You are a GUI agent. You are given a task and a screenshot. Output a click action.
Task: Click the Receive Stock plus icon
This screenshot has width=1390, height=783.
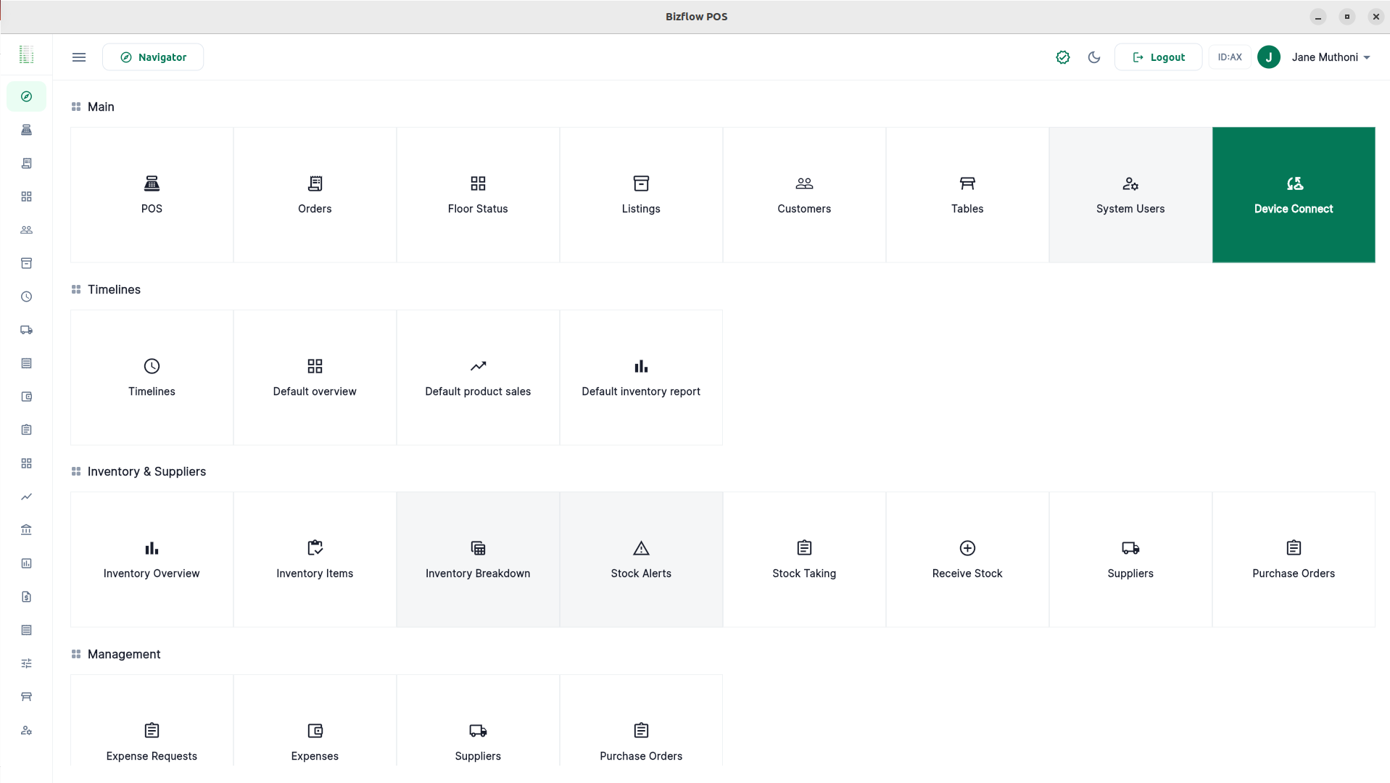967,548
